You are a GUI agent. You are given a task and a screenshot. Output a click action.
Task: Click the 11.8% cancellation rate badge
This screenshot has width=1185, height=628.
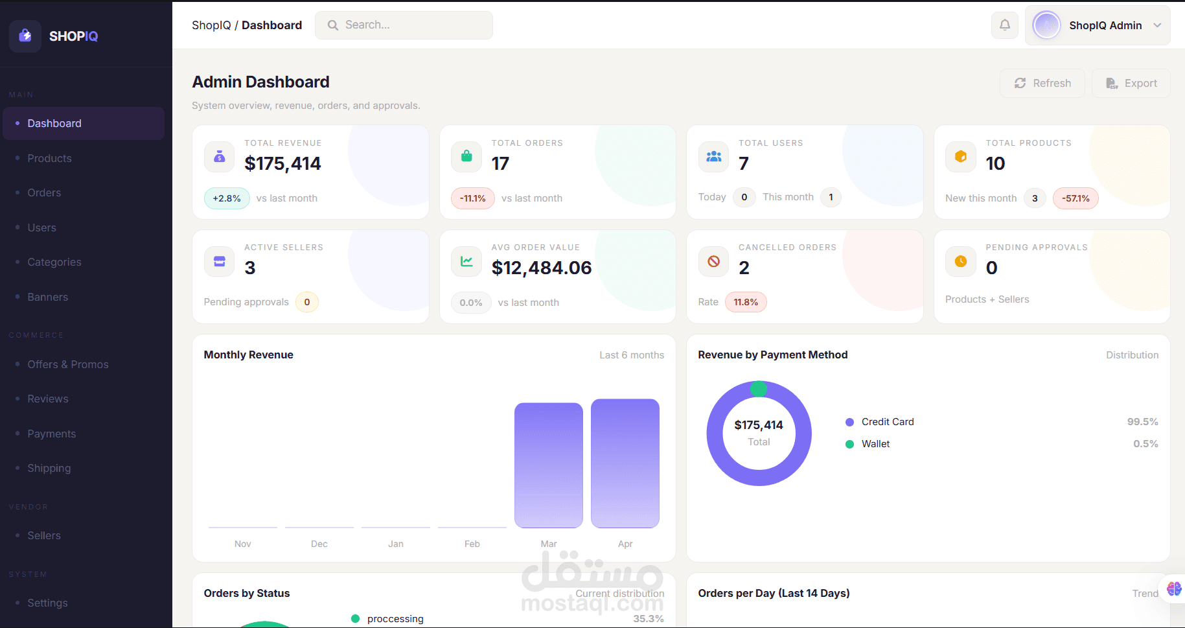746,302
